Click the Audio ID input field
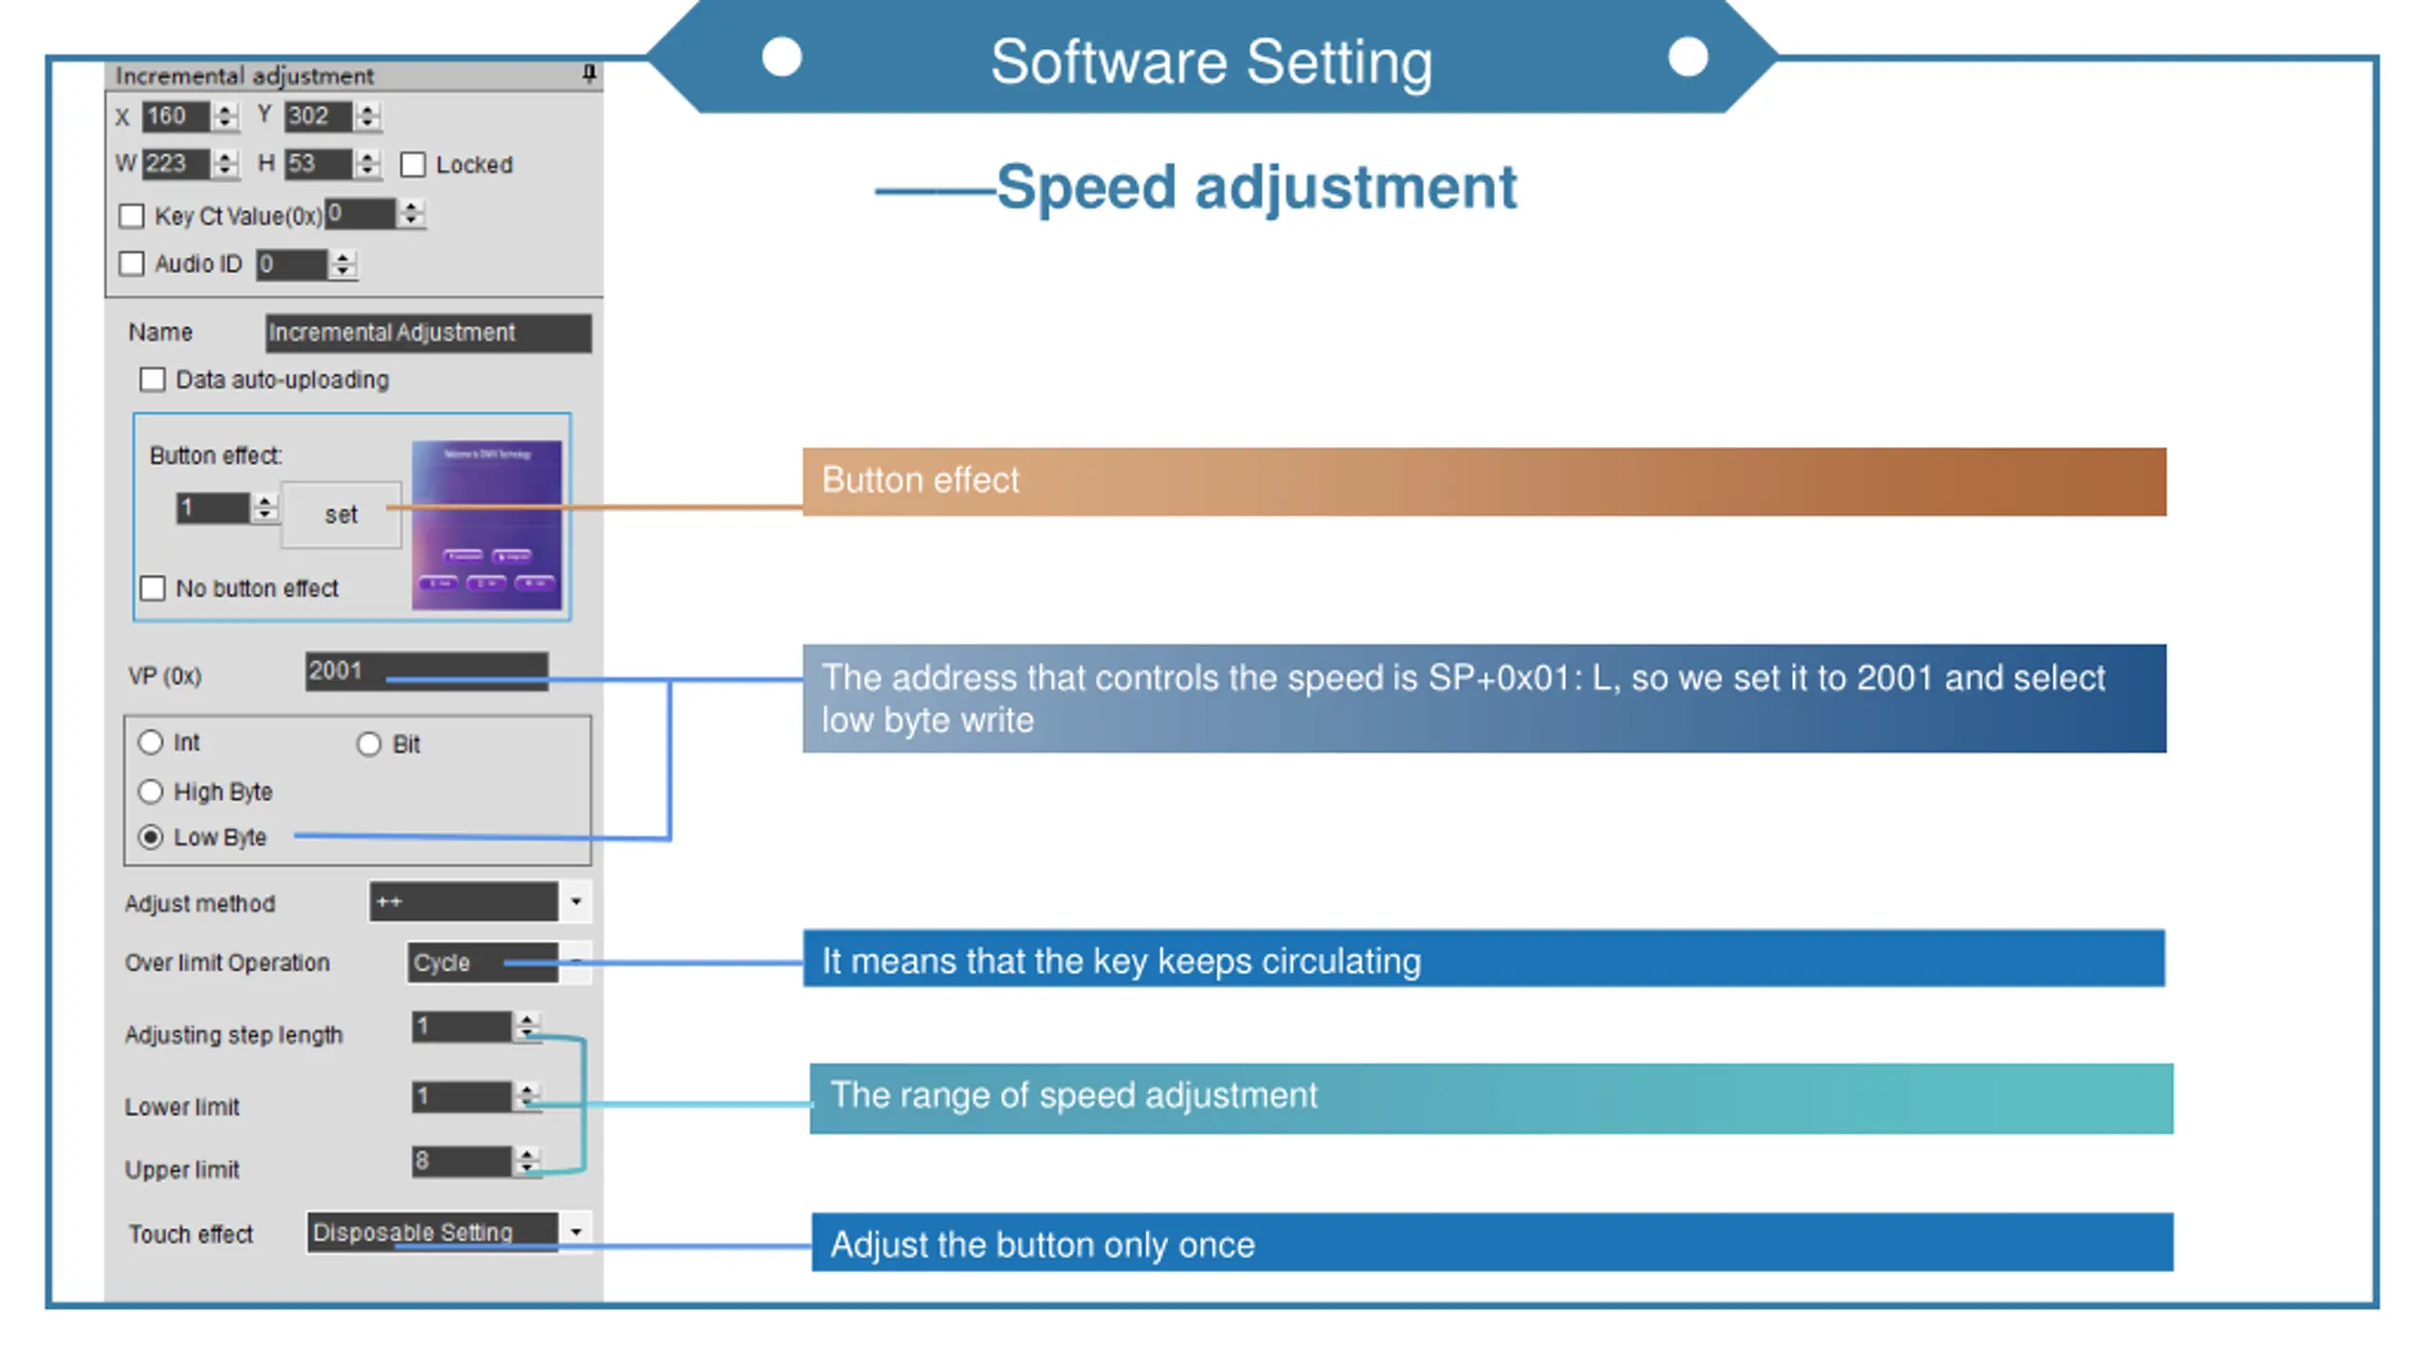Screen dimensions: 2425x1364 pos(292,264)
